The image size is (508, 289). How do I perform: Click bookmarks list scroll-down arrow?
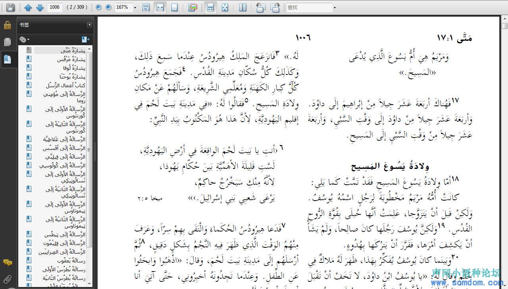89,284
